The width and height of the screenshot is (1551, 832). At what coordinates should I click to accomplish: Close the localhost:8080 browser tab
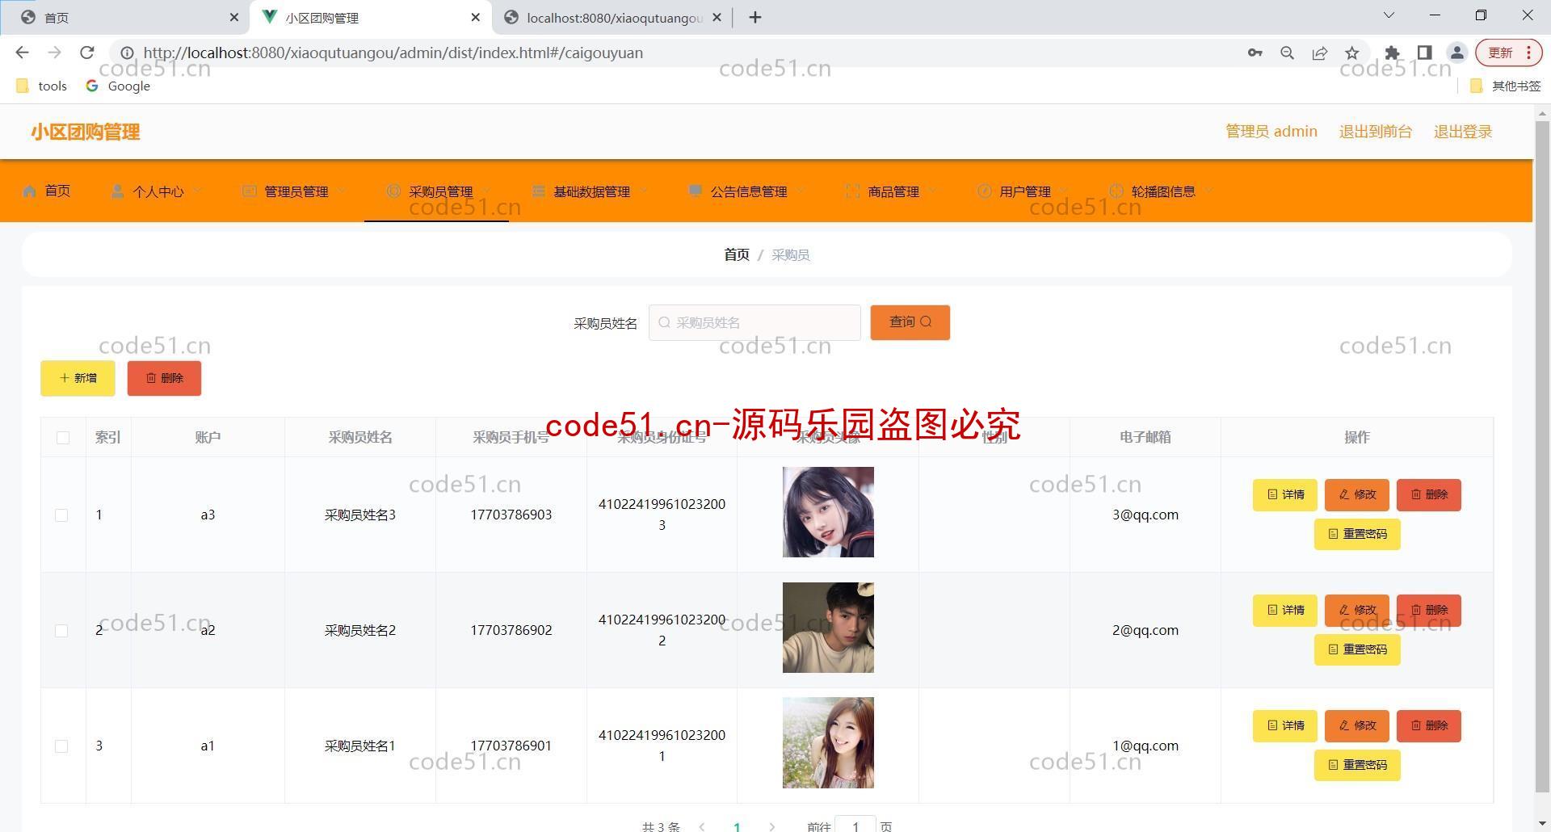[717, 17]
